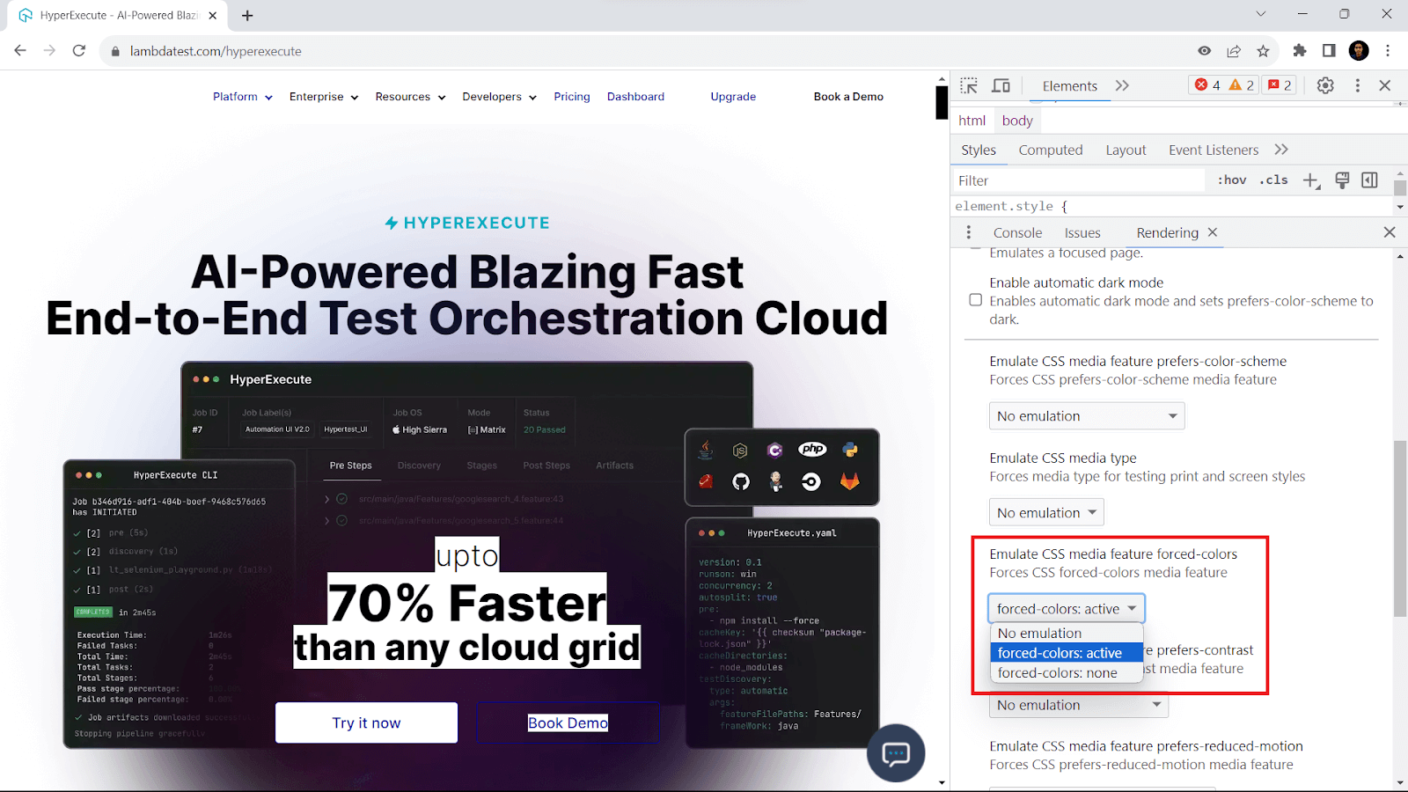The height and width of the screenshot is (792, 1408).
Task: Open DevTools settings gear
Action: click(1325, 85)
